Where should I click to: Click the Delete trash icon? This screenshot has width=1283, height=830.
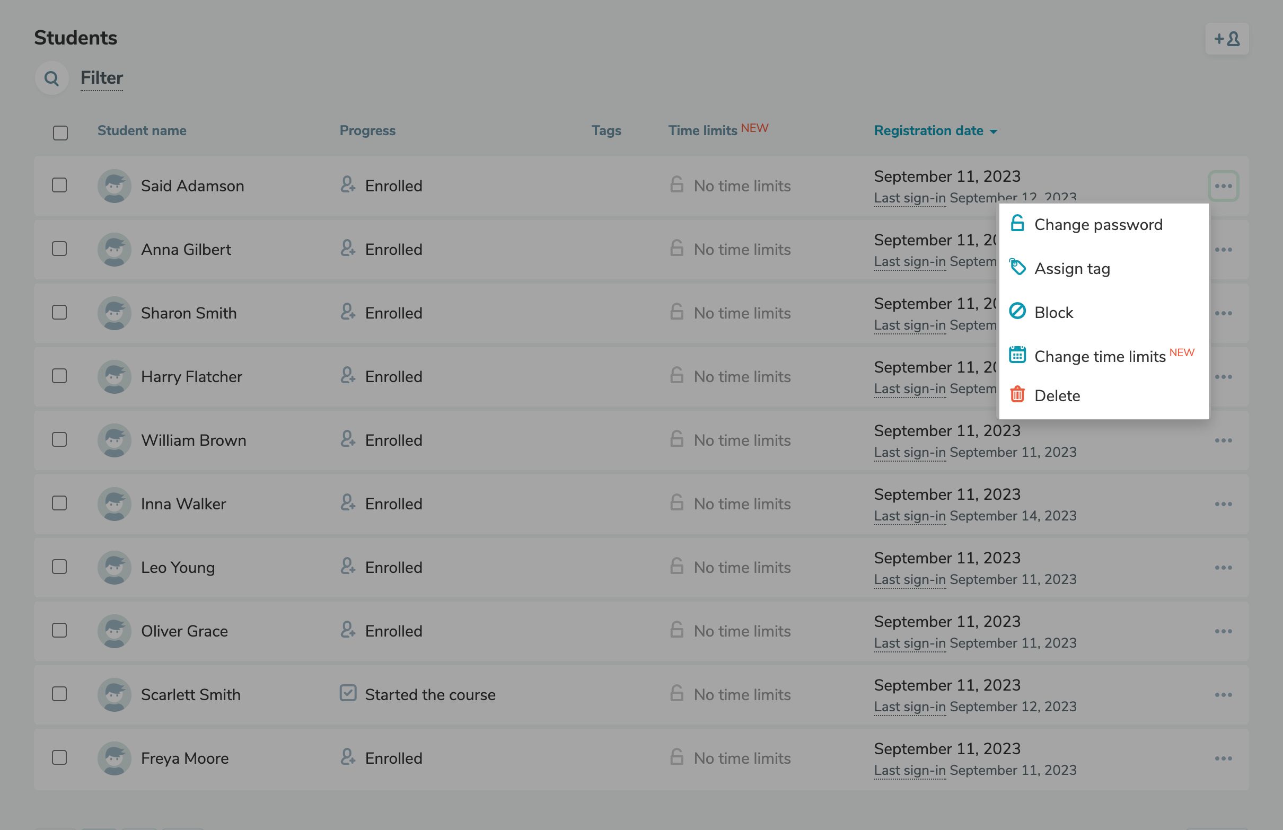(1017, 395)
